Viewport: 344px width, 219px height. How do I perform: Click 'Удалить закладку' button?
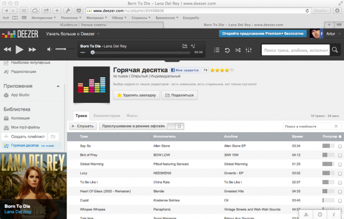point(137,95)
